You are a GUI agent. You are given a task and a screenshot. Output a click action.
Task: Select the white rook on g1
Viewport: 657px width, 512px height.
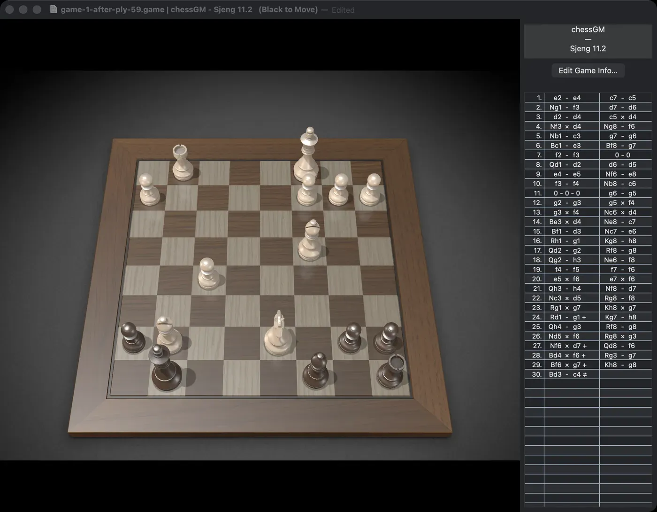coord(182,163)
